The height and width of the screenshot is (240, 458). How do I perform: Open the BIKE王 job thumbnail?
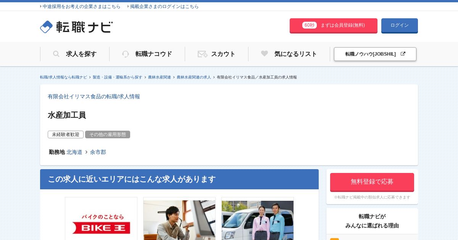(x=101, y=219)
